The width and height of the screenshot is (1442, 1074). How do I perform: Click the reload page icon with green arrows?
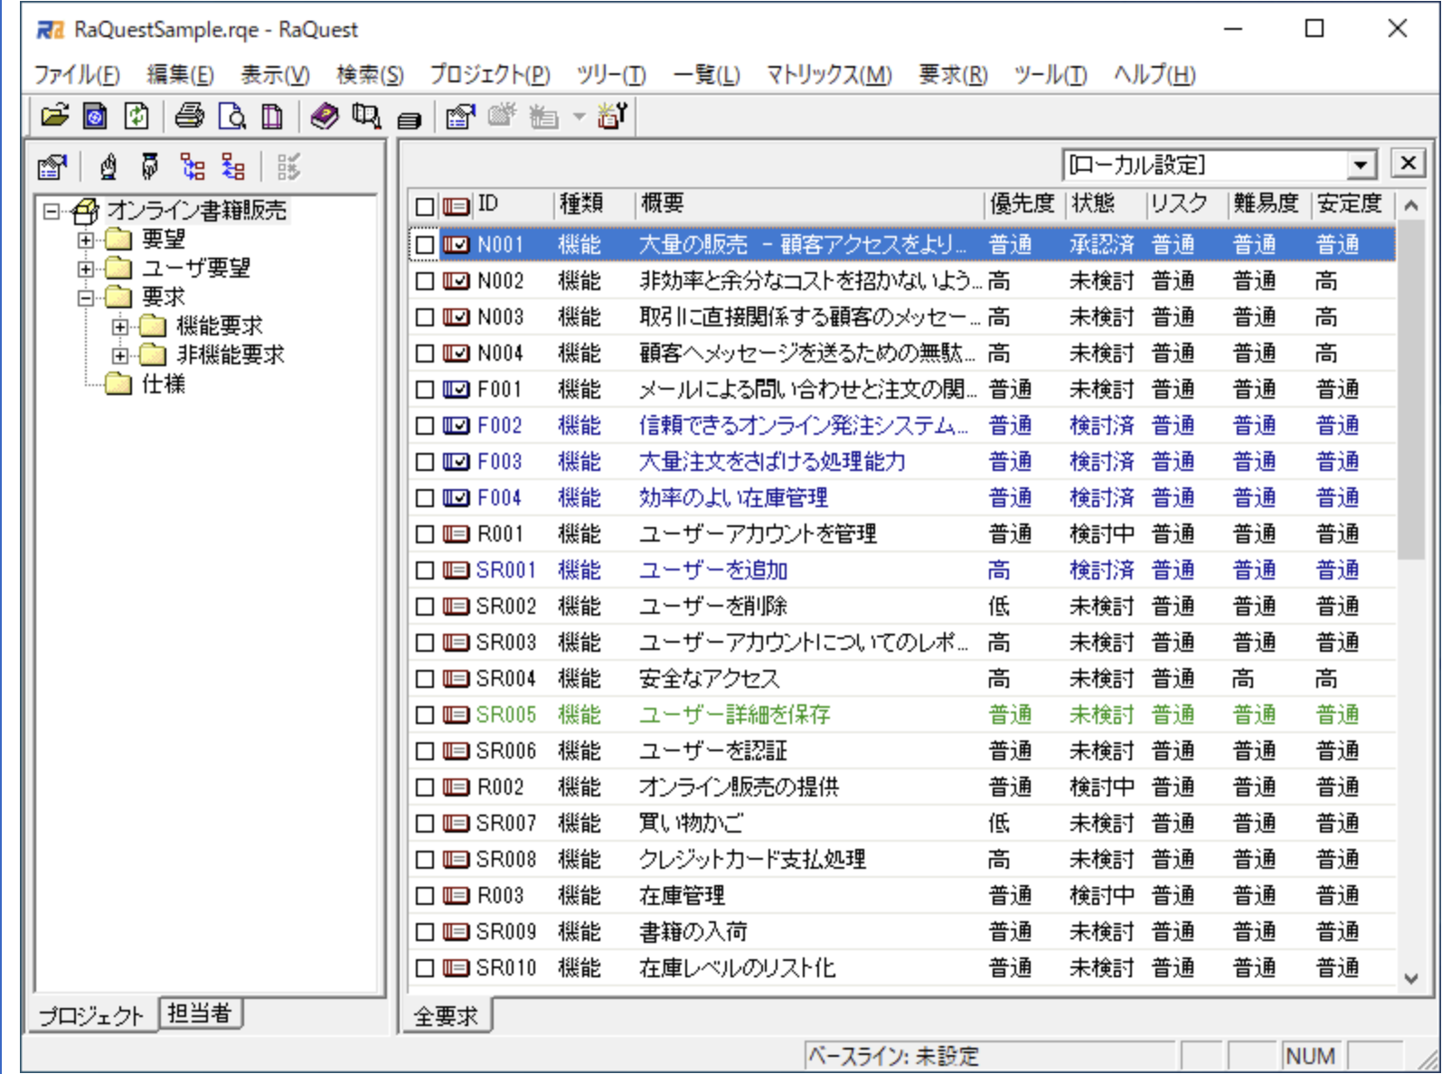[137, 116]
